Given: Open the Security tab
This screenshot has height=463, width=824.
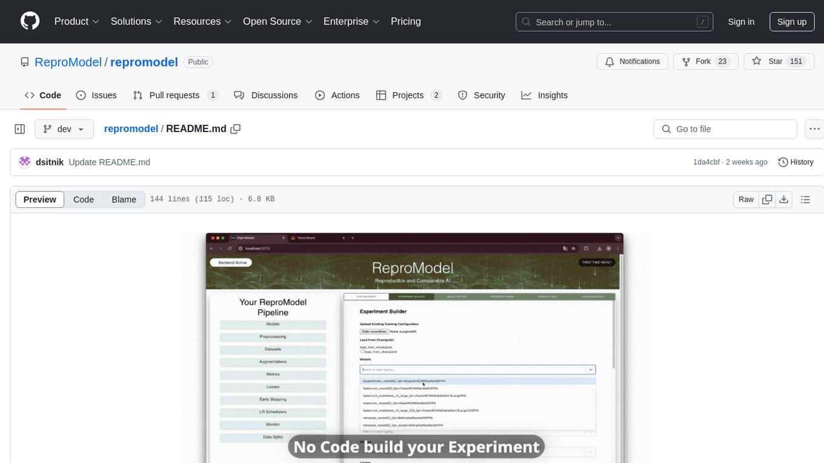Looking at the screenshot, I should [482, 95].
